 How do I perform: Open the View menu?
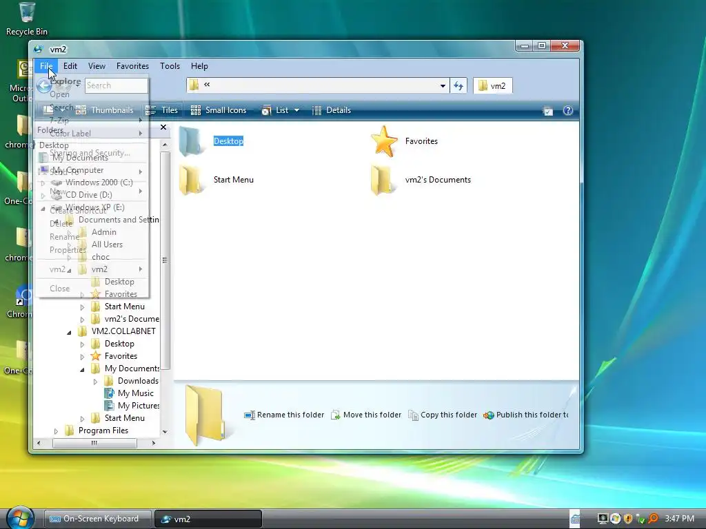click(x=97, y=66)
